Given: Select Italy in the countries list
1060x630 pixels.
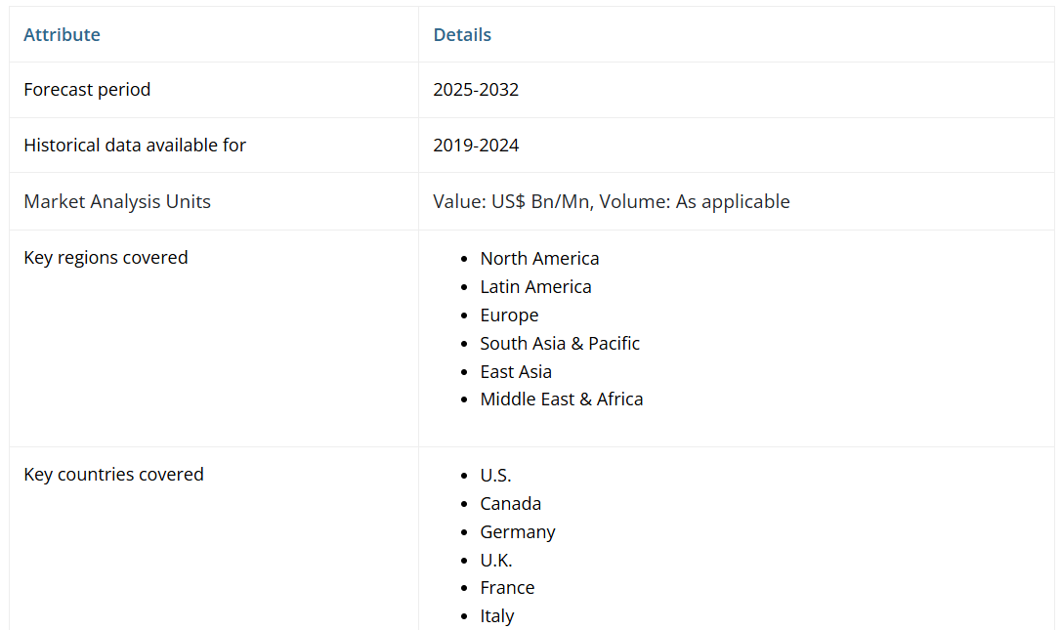Looking at the screenshot, I should pos(496,616).
